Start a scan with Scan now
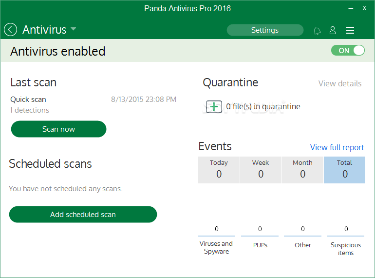Screen dimensions: 375x278 click(58, 129)
